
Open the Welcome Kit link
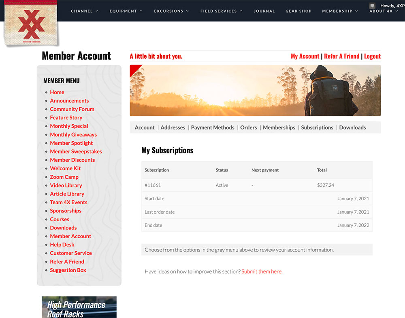pyautogui.click(x=65, y=168)
